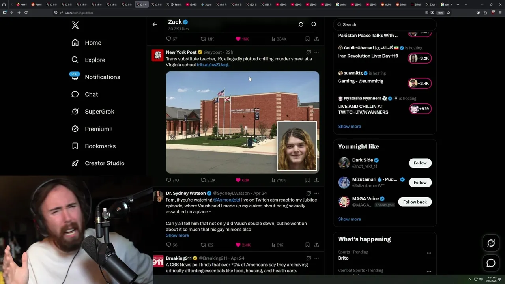Image resolution: width=505 pixels, height=284 pixels.
Task: Share Dr. Sydney Watson's post
Action: pos(316,245)
